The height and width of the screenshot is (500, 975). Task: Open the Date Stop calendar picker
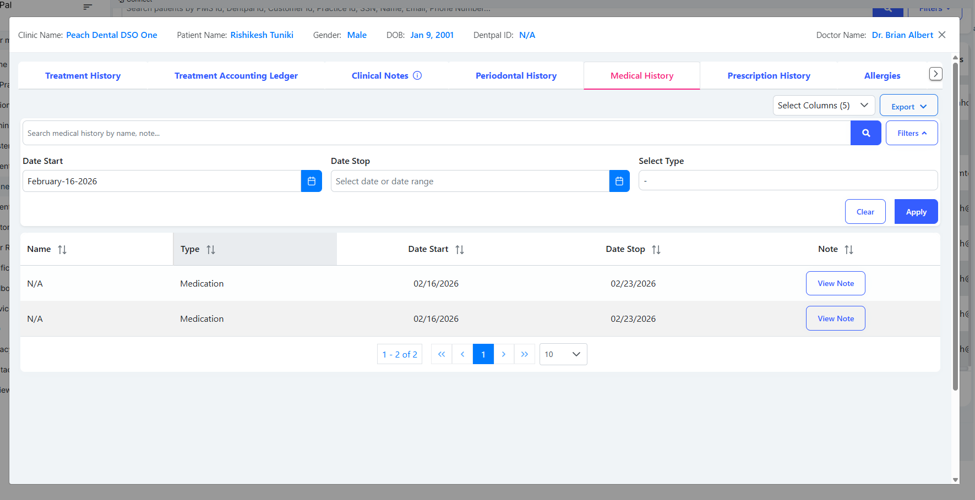(619, 181)
